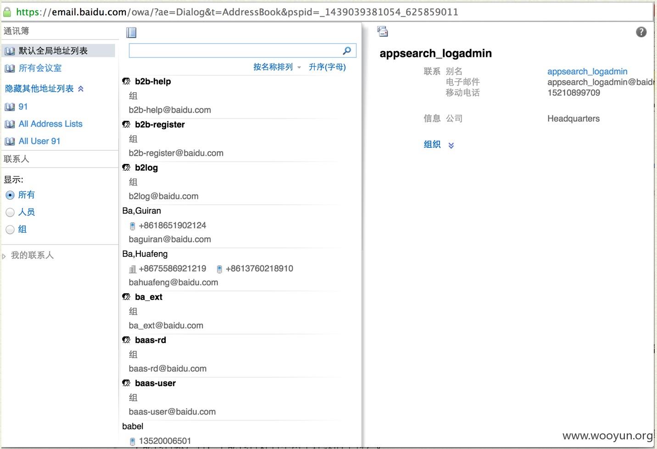Click the book icon beside 默认全局地址列表
The height and width of the screenshot is (449, 657).
[x=10, y=51]
